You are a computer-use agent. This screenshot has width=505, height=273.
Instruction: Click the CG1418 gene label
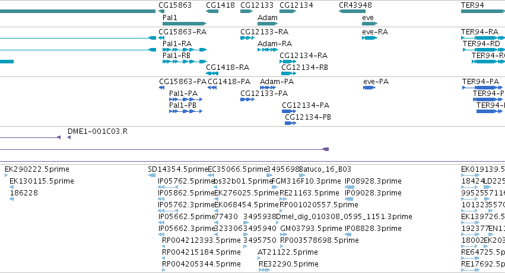(x=220, y=5)
